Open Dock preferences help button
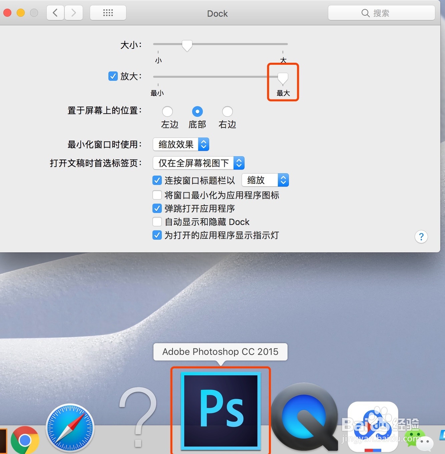445x454 pixels. pyautogui.click(x=421, y=237)
